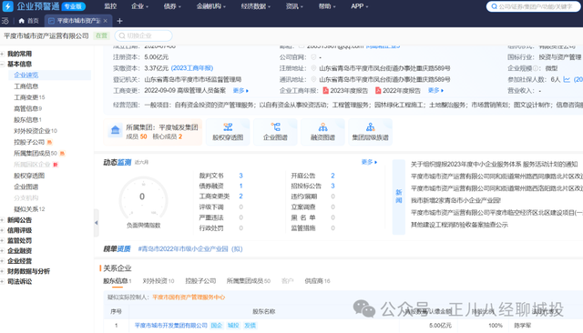583x333 pixels.
Task: Expand 企业经营 in the sidebar
Action: 2,261
